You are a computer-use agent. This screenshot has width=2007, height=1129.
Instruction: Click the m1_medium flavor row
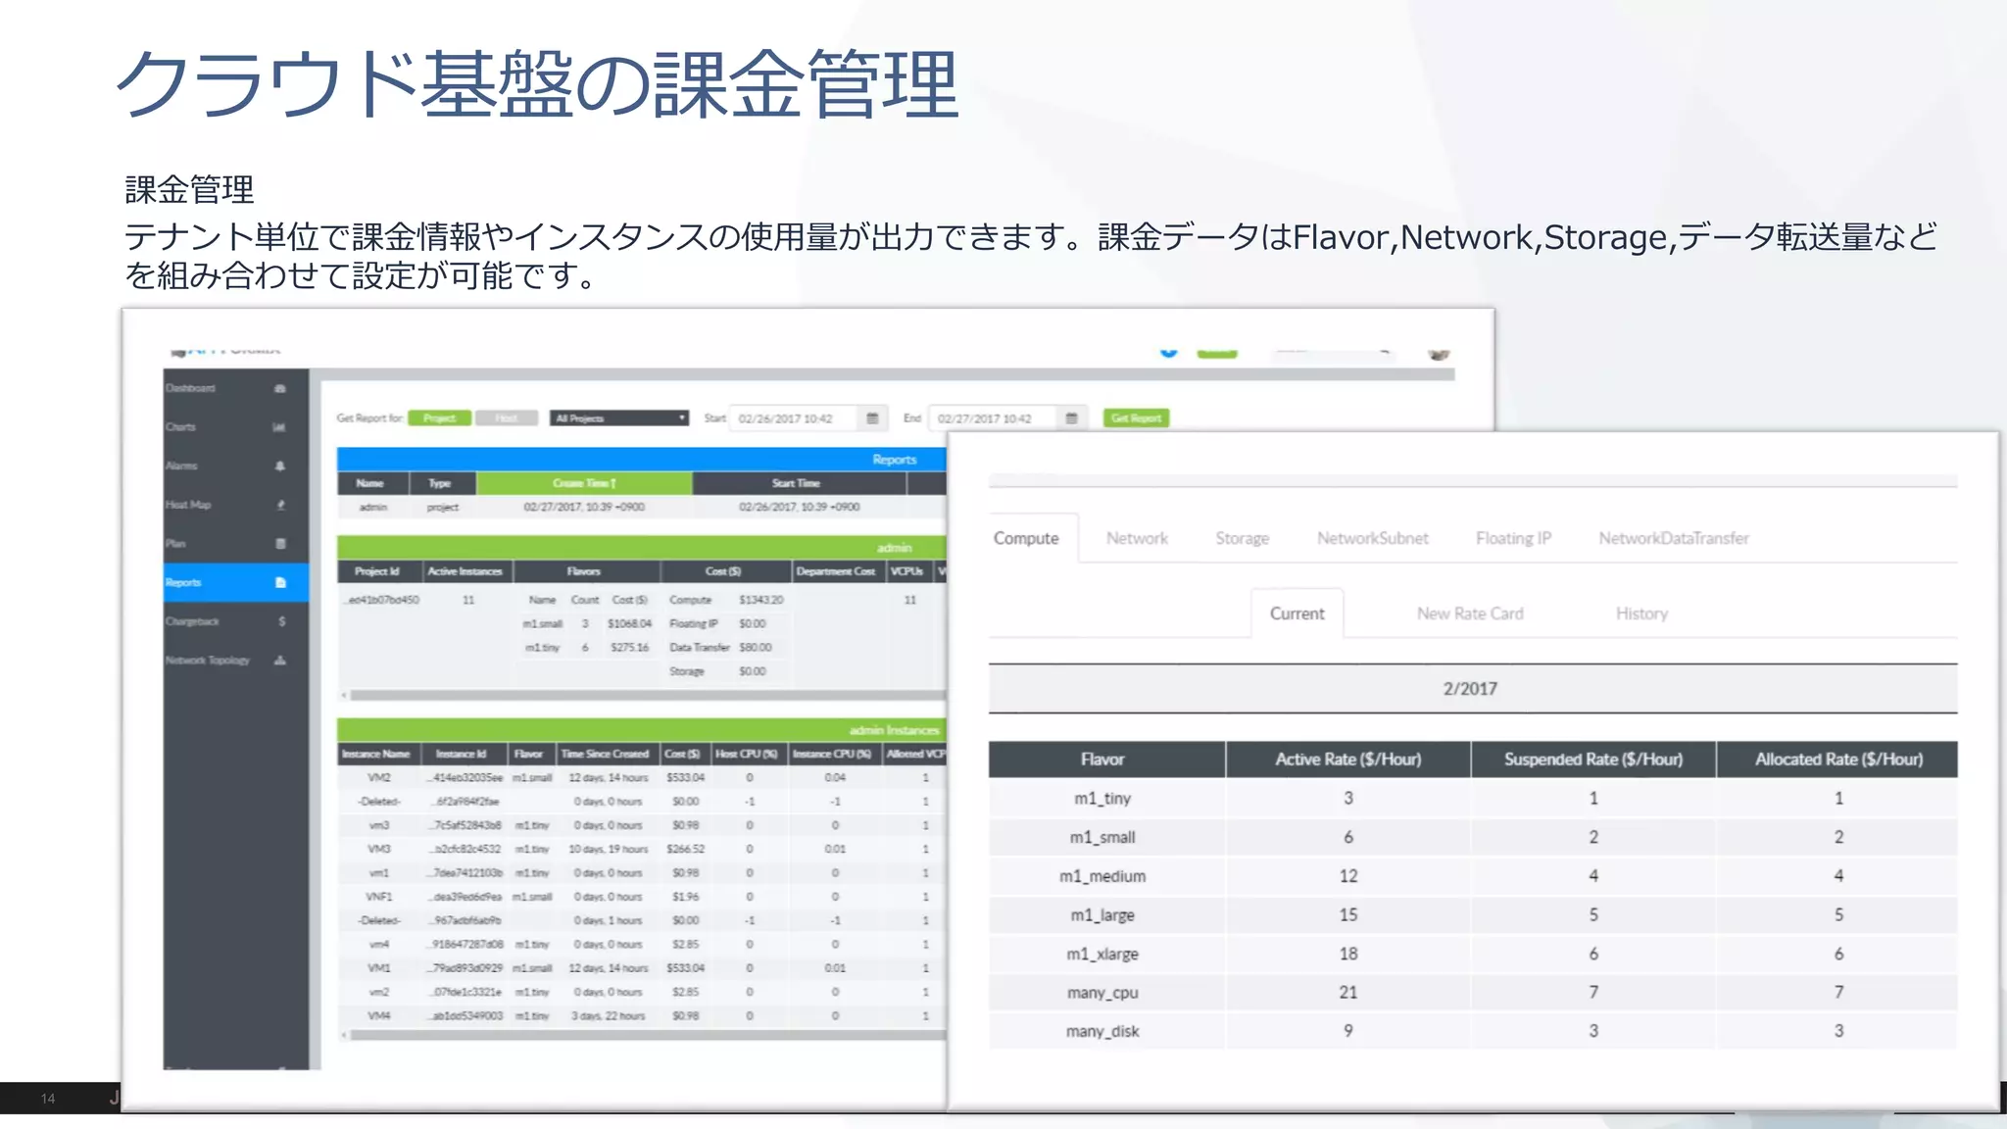pos(1473,876)
